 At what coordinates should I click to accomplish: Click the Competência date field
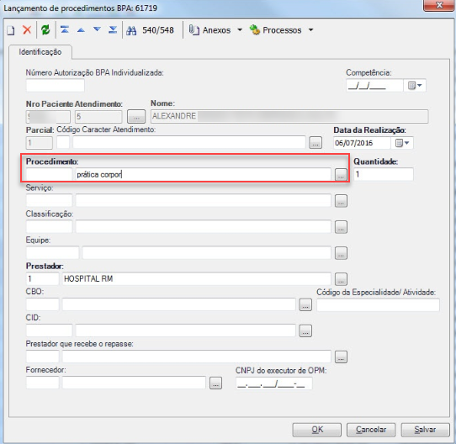[374, 86]
